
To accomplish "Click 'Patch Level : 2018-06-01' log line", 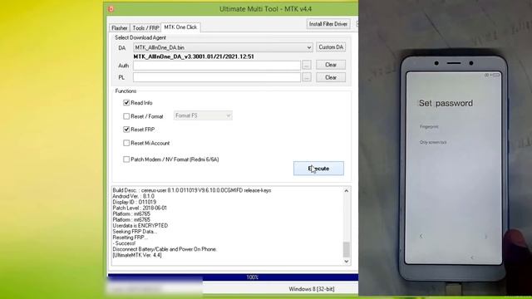I will pos(140,208).
